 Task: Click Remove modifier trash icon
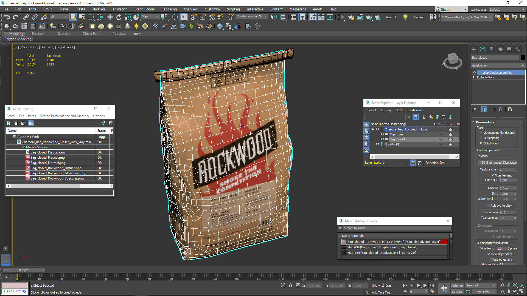(x=500, y=109)
